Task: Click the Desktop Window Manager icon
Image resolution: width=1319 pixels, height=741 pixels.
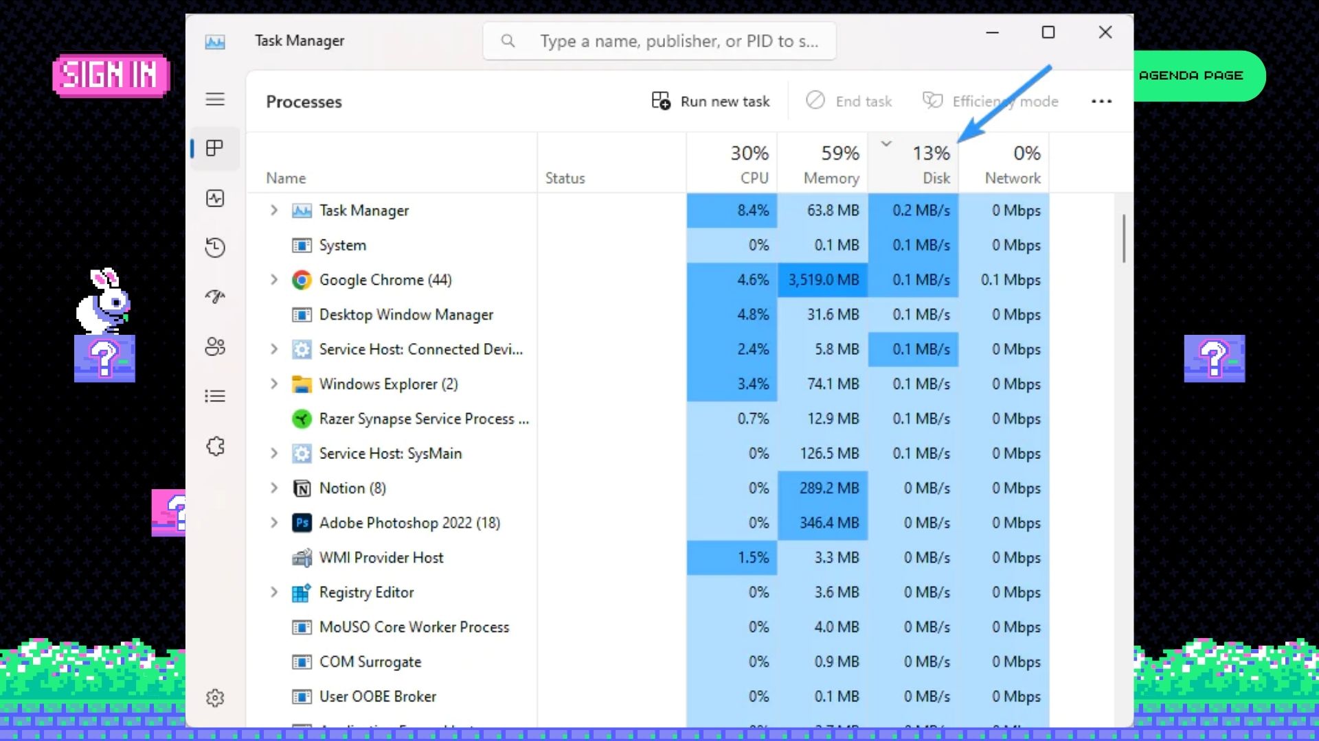Action: tap(302, 315)
